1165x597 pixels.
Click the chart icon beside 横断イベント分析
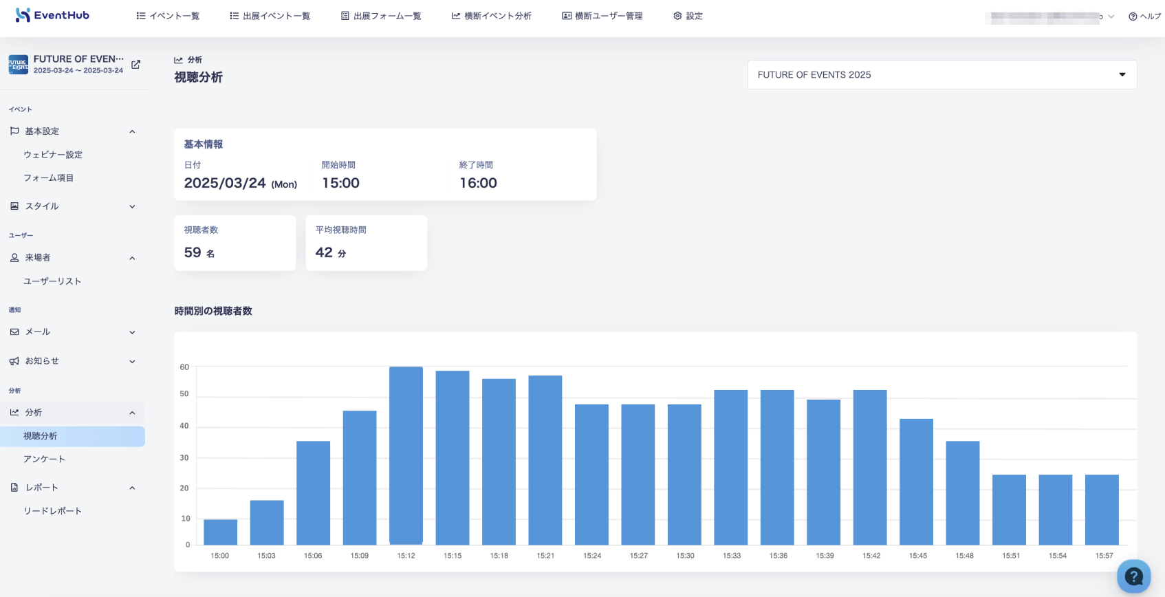pyautogui.click(x=456, y=16)
